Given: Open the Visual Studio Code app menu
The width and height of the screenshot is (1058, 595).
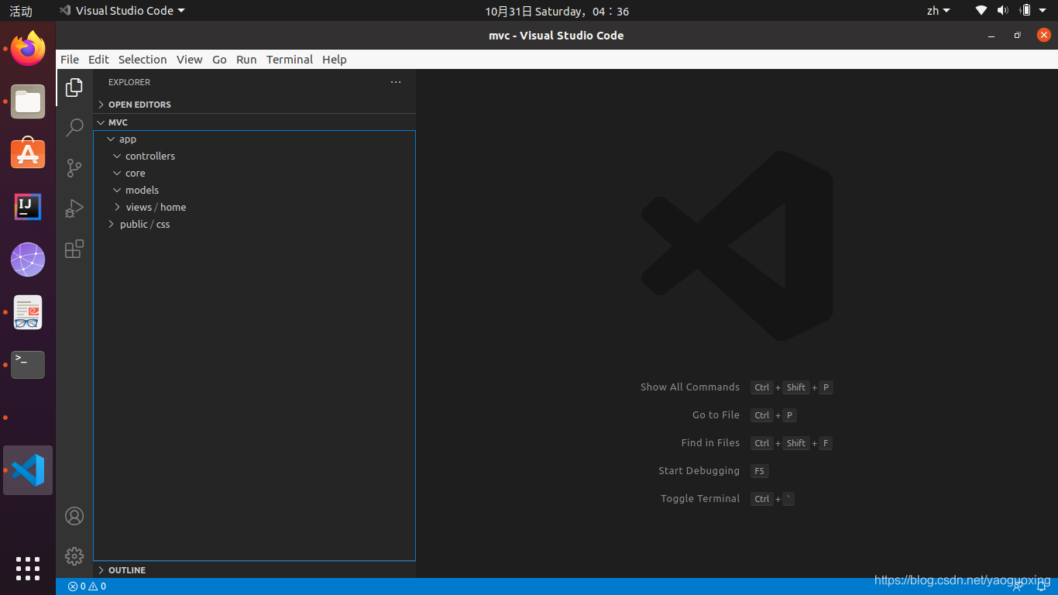Looking at the screenshot, I should [x=122, y=11].
